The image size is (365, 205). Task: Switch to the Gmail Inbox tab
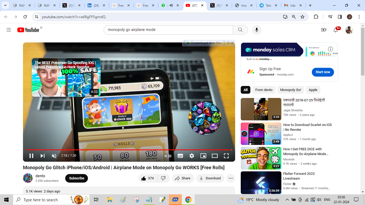coord(293,5)
